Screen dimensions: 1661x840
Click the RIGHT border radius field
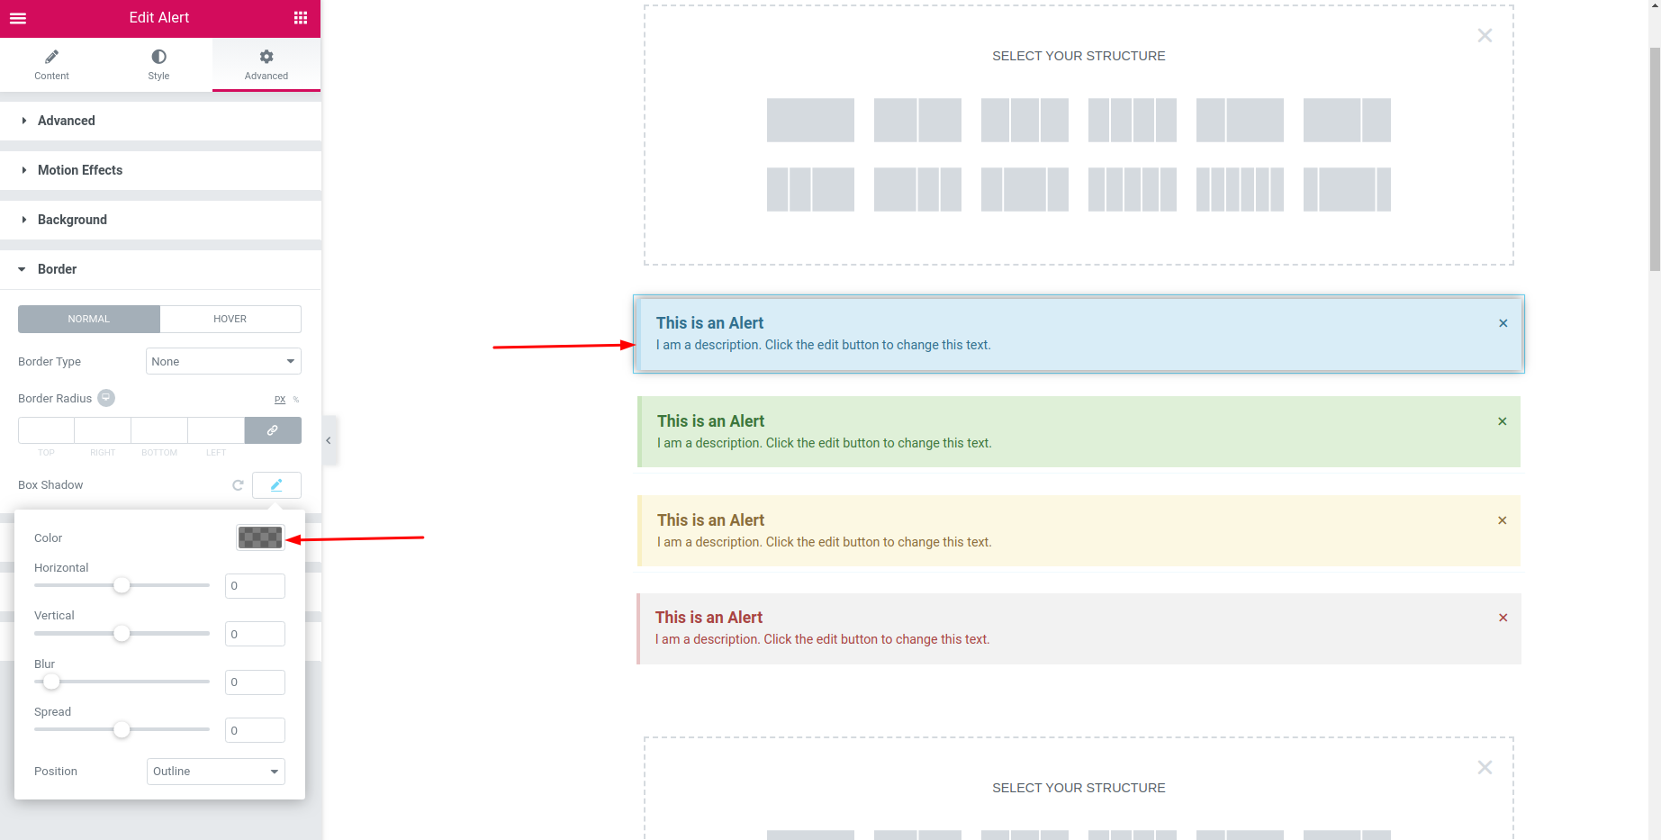(103, 430)
